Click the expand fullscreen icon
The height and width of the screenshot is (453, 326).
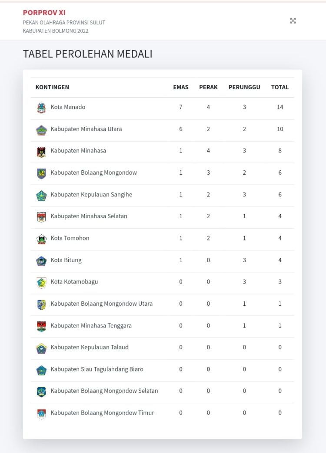click(293, 20)
